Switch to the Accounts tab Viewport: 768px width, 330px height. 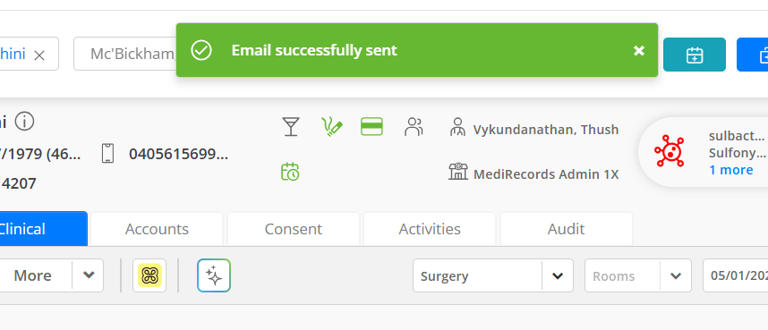[x=157, y=229]
